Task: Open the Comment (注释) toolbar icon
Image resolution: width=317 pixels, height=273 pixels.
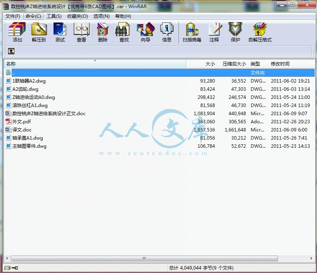Action: pyautogui.click(x=214, y=32)
